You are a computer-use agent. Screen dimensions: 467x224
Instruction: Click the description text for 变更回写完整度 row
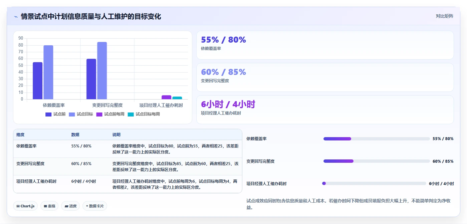point(176,167)
